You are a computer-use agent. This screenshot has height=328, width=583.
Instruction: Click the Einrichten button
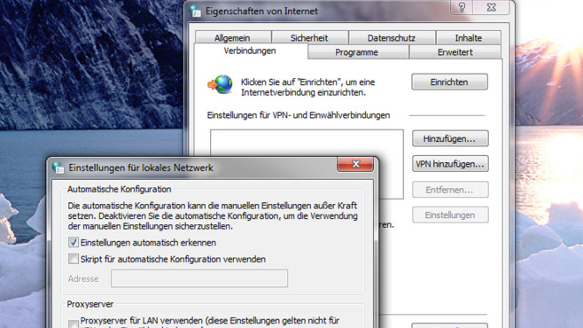tap(449, 82)
